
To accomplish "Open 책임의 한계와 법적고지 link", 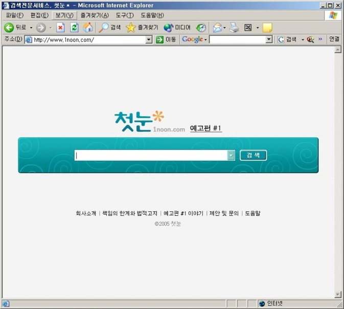I will coord(130,213).
